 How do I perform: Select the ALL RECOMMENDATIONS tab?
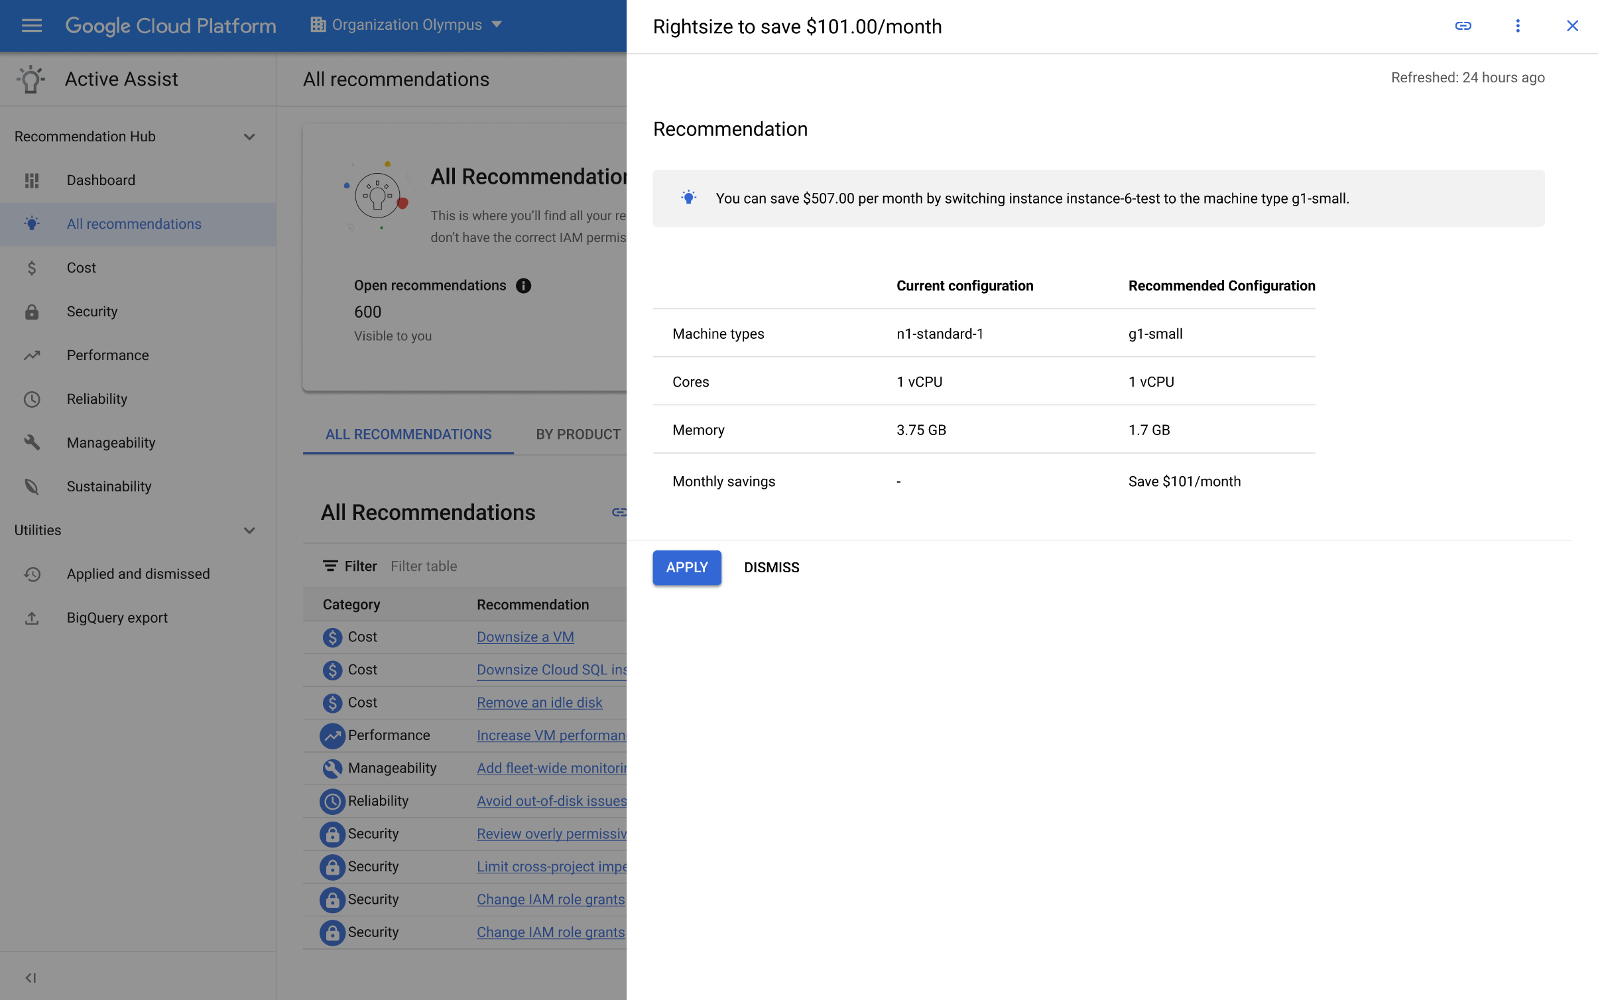(x=408, y=434)
